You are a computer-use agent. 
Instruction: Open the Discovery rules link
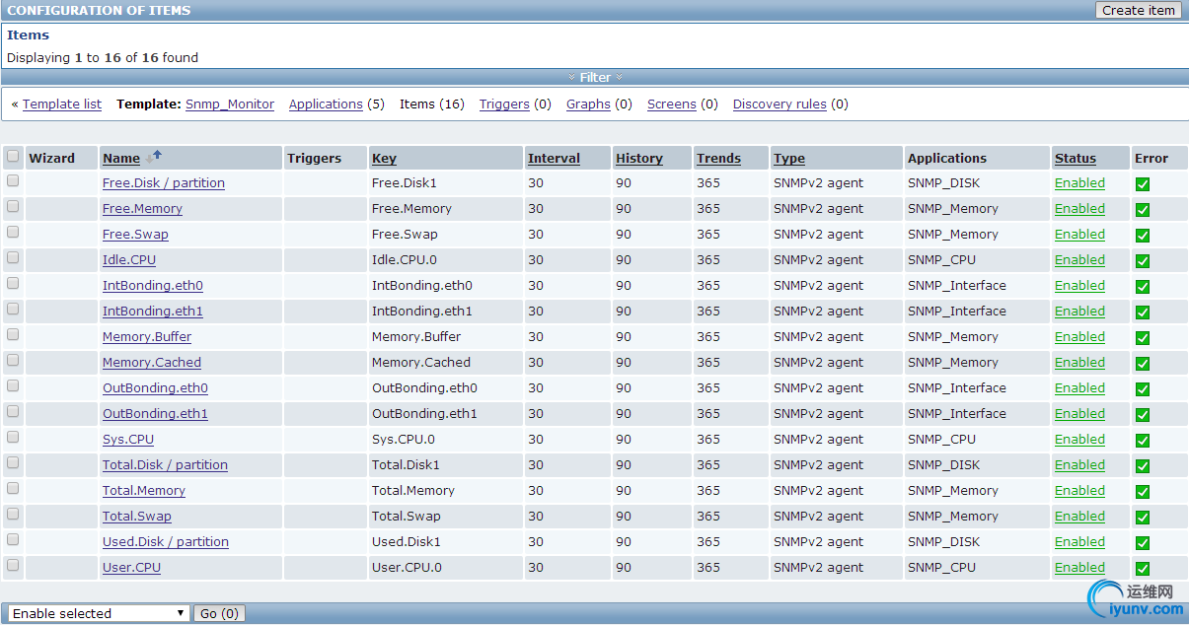pyautogui.click(x=780, y=104)
